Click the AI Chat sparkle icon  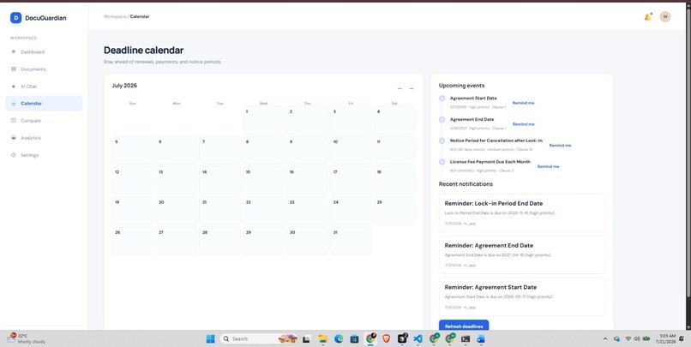point(13,87)
